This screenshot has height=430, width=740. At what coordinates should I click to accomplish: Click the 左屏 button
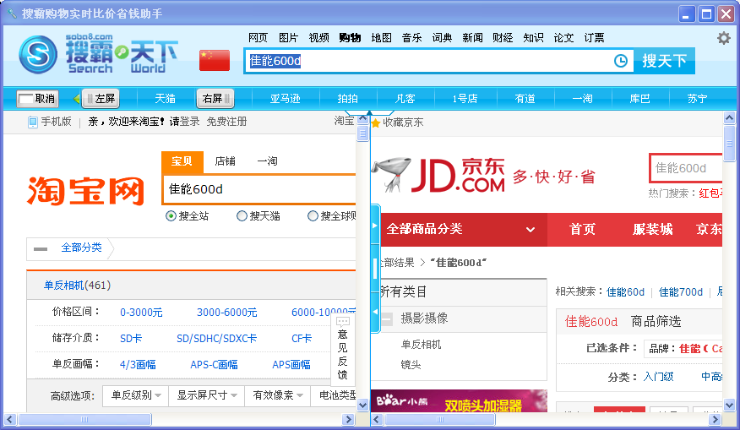click(101, 99)
